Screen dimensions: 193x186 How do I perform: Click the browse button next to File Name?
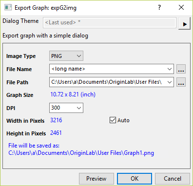181,69
